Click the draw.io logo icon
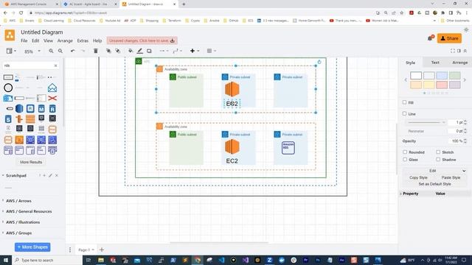 pos(10,35)
